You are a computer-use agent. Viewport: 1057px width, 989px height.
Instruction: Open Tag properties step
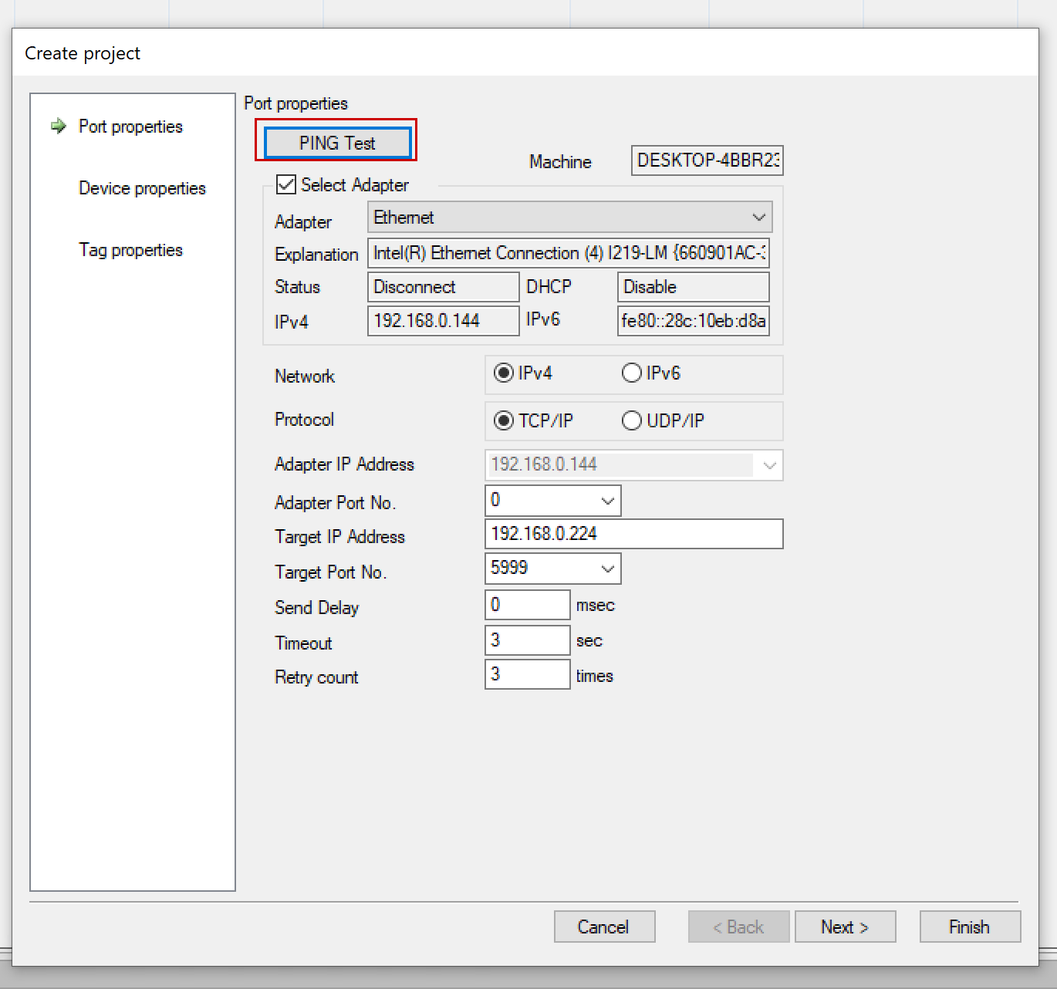(x=130, y=250)
